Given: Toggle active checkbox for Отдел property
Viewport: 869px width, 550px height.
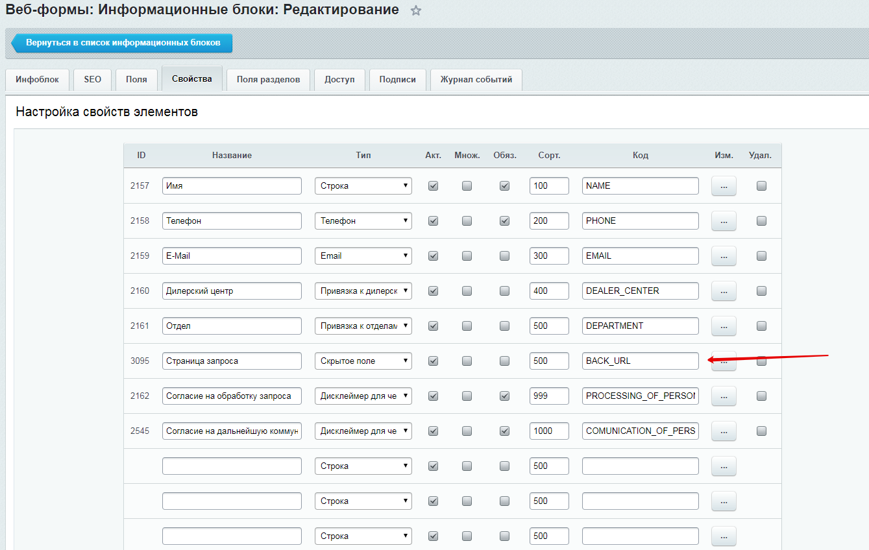Looking at the screenshot, I should pyautogui.click(x=434, y=326).
